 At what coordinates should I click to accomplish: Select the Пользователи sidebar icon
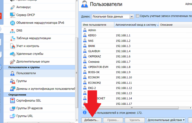(x=12, y=73)
